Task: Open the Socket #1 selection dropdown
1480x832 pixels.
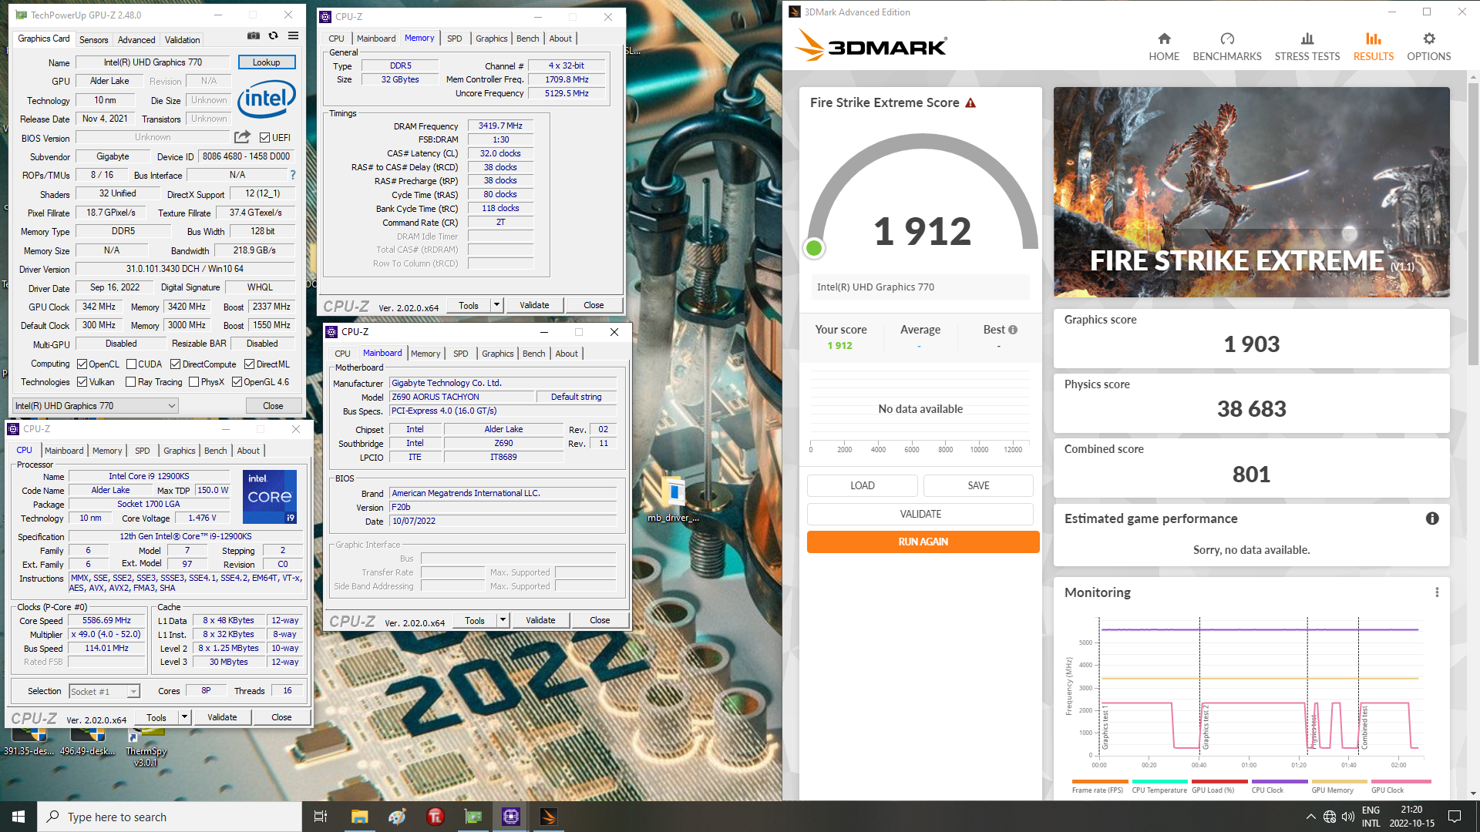Action: click(x=104, y=692)
